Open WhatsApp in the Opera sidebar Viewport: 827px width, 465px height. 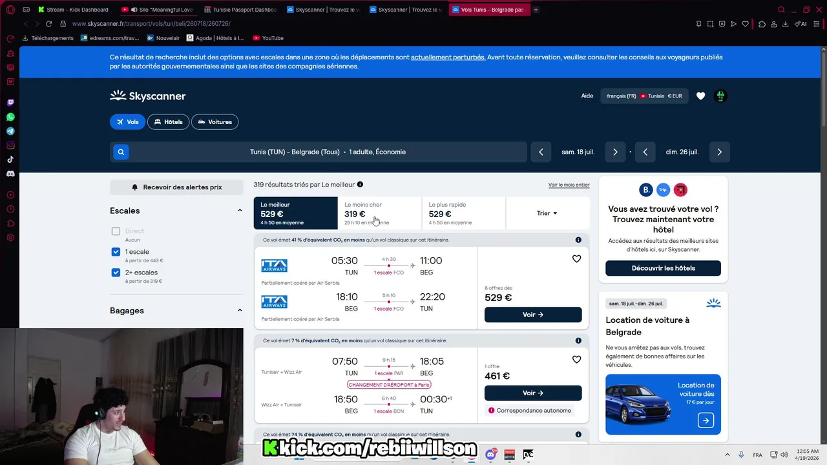(x=10, y=117)
